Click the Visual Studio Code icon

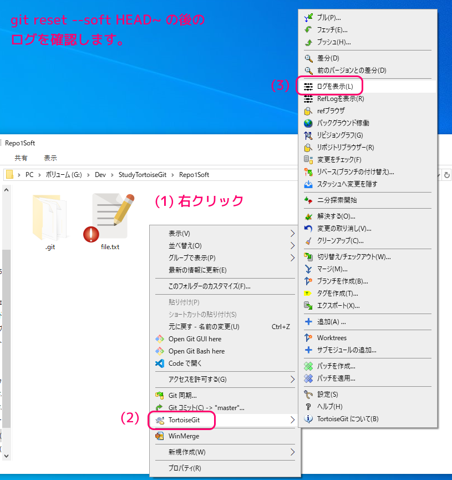[160, 363]
